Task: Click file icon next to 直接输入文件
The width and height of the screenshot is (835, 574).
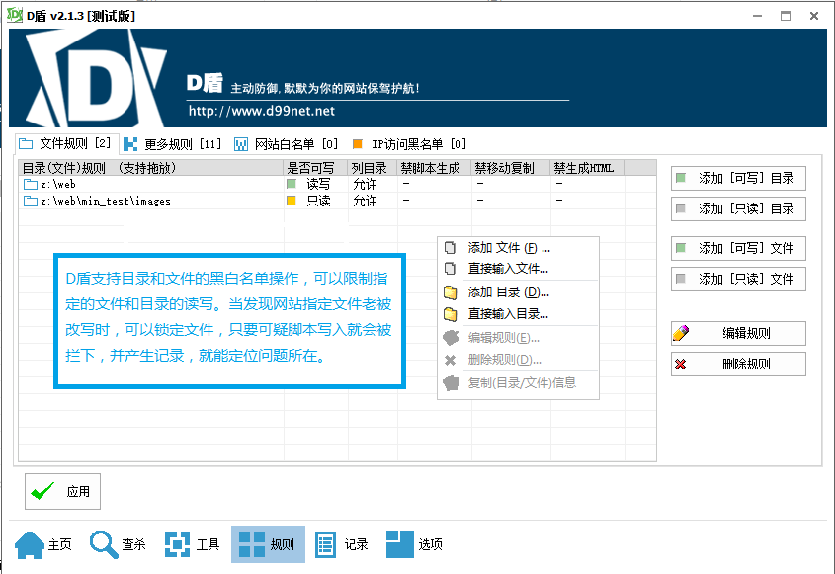Action: [x=450, y=269]
